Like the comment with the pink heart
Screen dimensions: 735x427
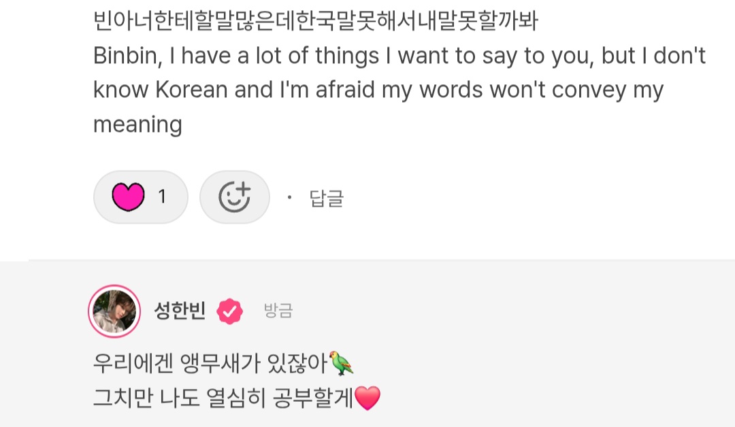click(128, 197)
